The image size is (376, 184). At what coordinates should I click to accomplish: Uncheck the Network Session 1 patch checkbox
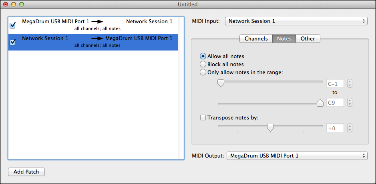point(12,42)
